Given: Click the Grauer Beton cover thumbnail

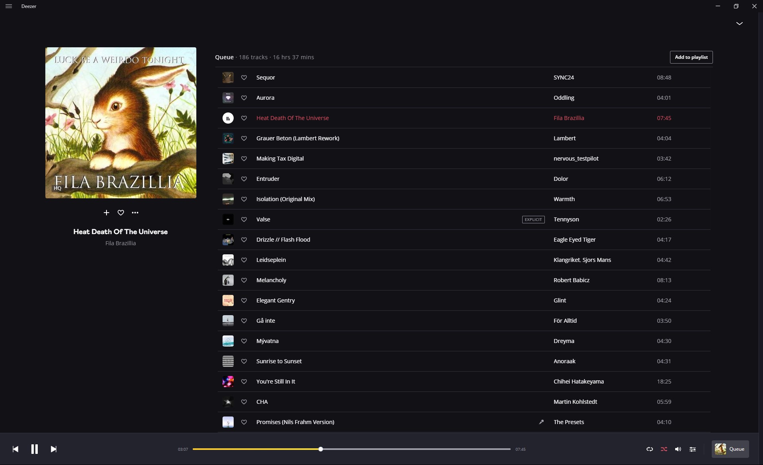Looking at the screenshot, I should [228, 138].
